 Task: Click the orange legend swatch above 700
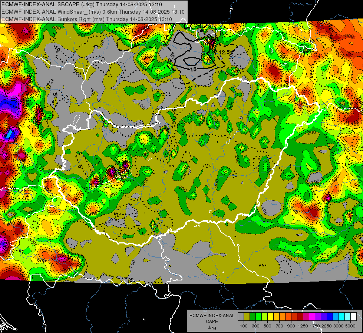pyautogui.click(x=282, y=317)
